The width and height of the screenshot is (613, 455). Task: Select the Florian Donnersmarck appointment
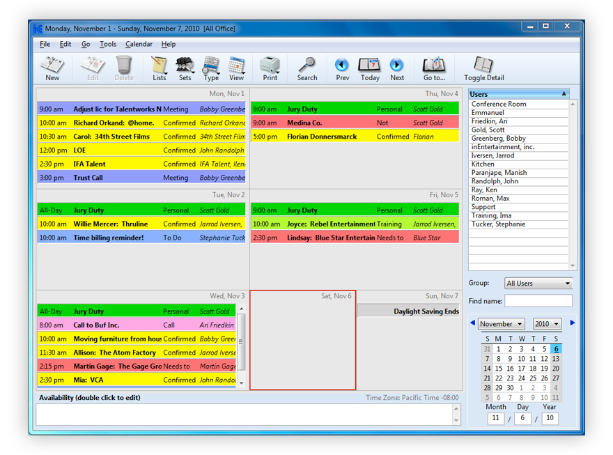[x=355, y=137]
